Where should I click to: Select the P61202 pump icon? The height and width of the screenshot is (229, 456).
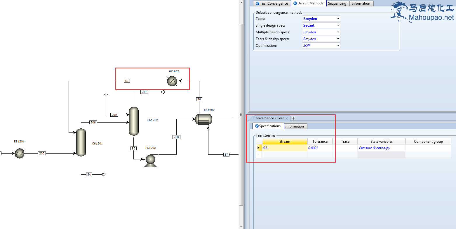point(151,161)
